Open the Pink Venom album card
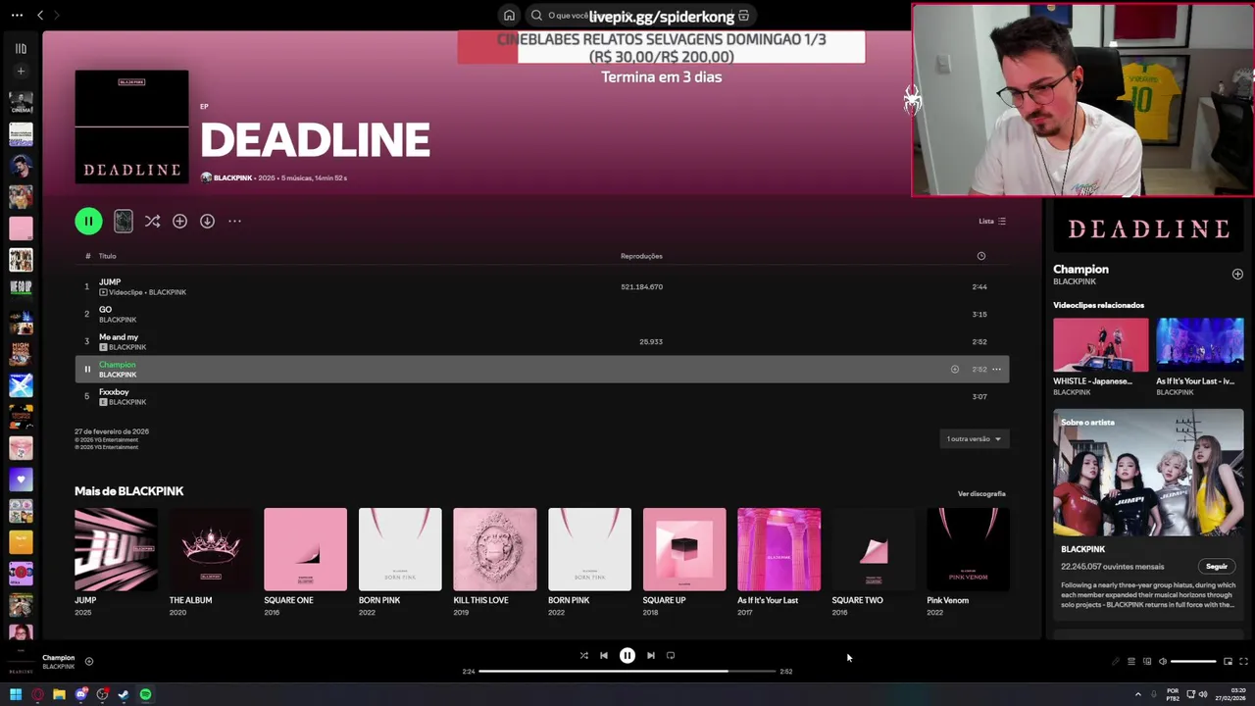Image resolution: width=1255 pixels, height=706 pixels. click(x=968, y=562)
